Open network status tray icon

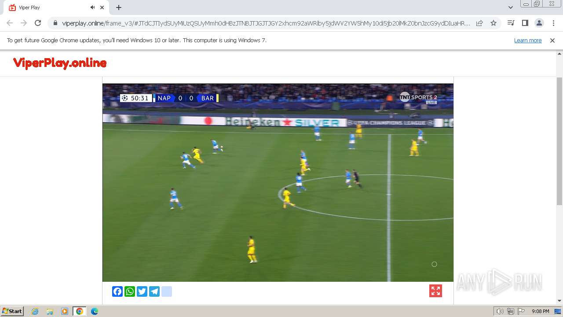point(510,311)
